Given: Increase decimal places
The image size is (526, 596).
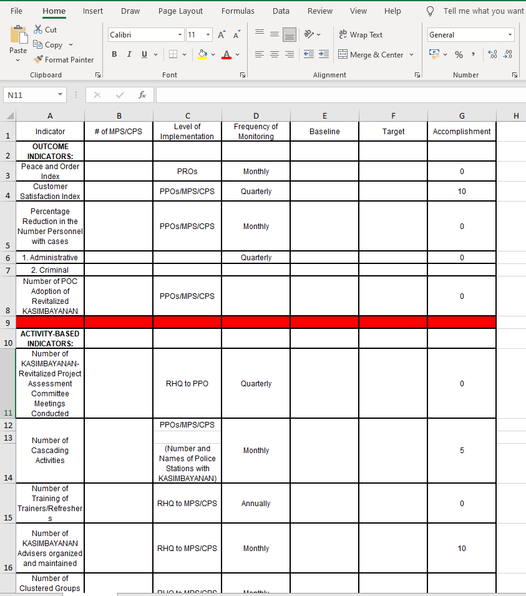Looking at the screenshot, I should (492, 54).
